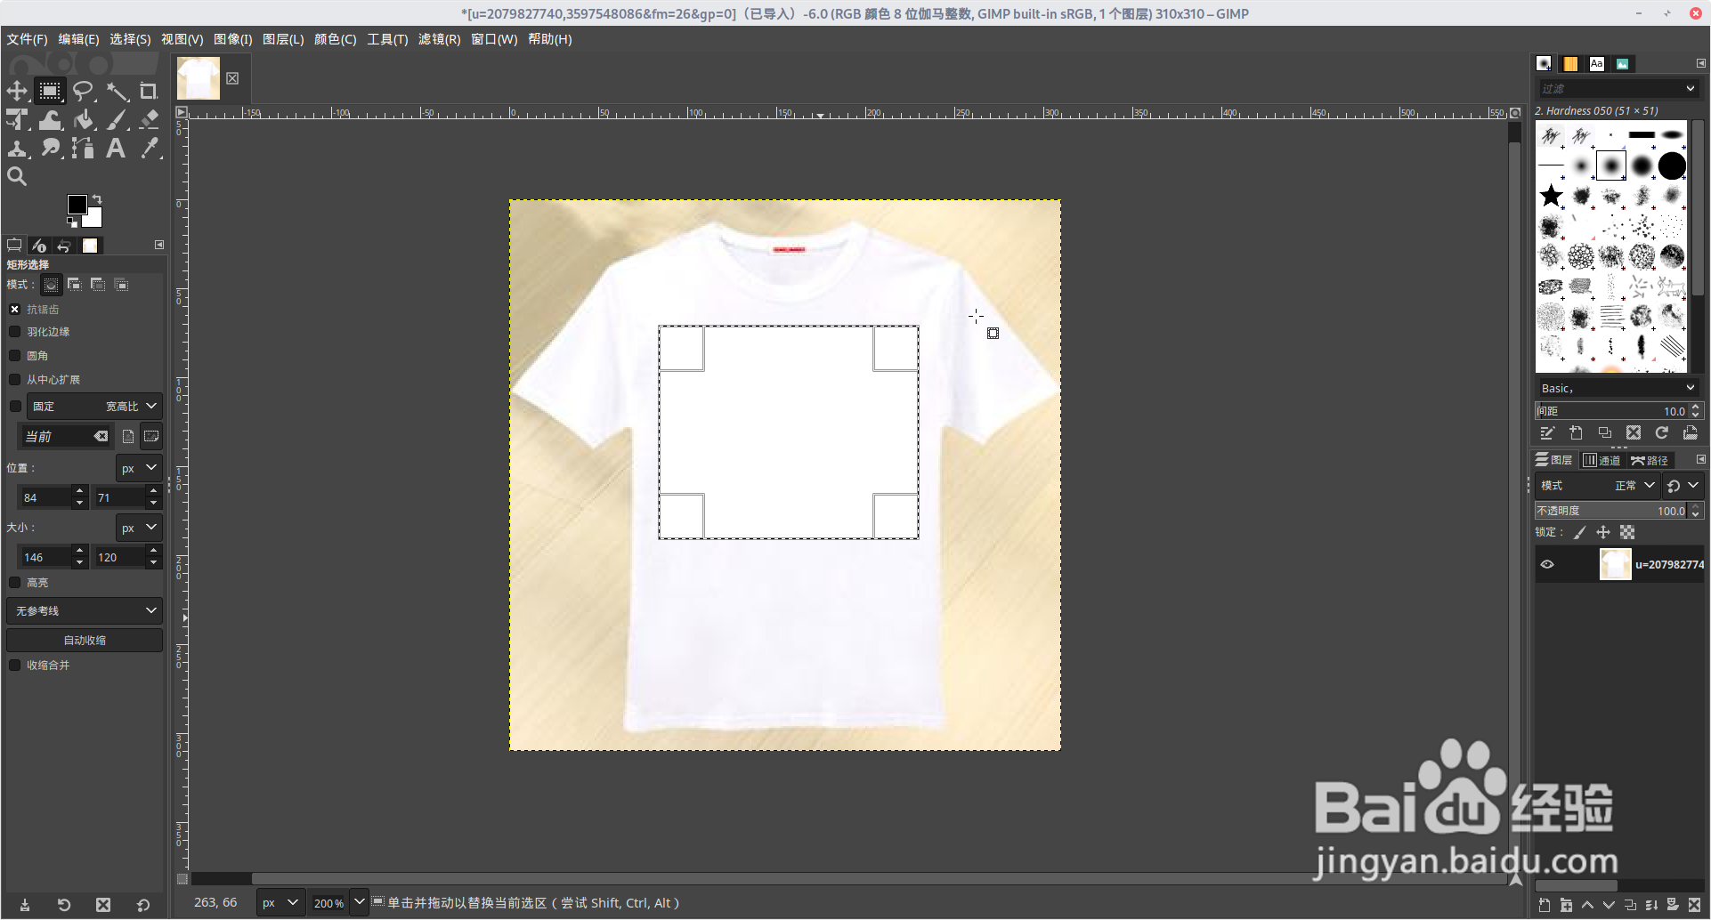Choose intersect with selection mode
Viewport: 1711px width, 920px height.
point(122,285)
